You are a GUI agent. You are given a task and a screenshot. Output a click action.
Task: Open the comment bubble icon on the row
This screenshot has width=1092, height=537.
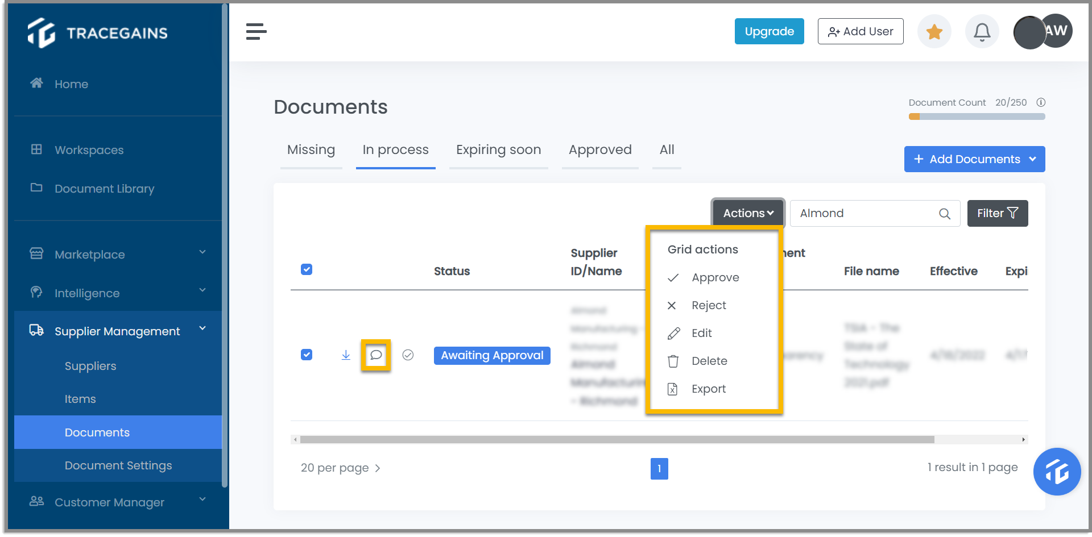click(376, 355)
